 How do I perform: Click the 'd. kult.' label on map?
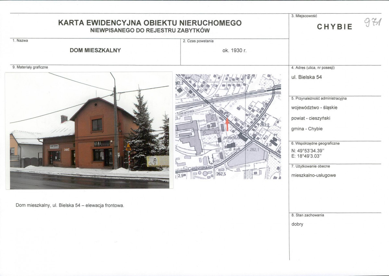click(234, 149)
